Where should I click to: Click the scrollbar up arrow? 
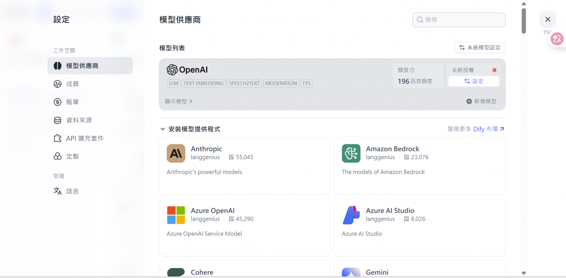(524, 4)
